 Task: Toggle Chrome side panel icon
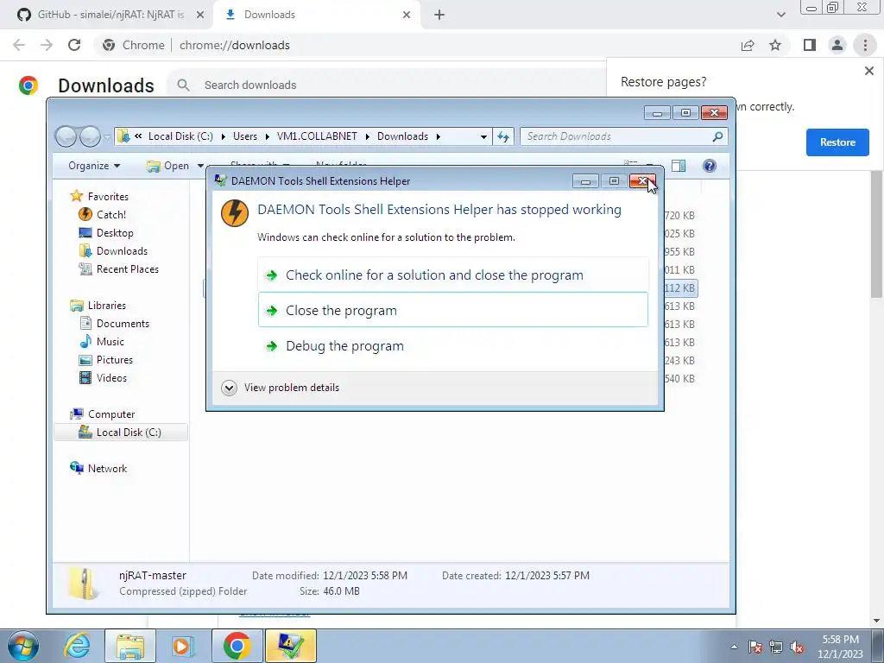click(x=810, y=45)
